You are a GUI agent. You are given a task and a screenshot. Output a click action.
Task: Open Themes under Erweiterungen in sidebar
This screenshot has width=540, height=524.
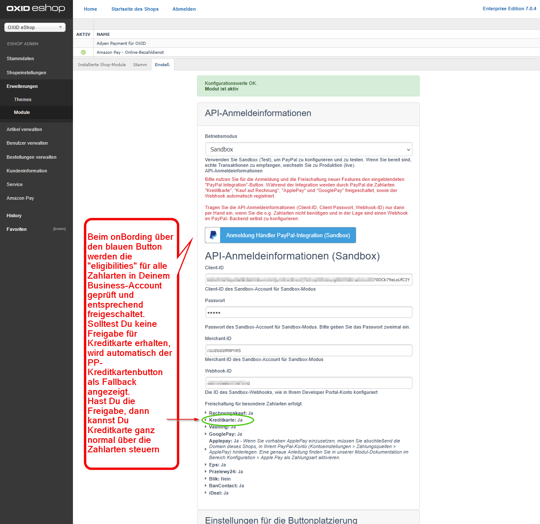click(23, 99)
